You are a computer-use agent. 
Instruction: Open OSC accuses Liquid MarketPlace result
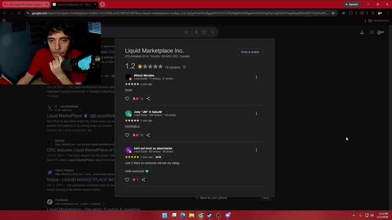tap(81, 150)
